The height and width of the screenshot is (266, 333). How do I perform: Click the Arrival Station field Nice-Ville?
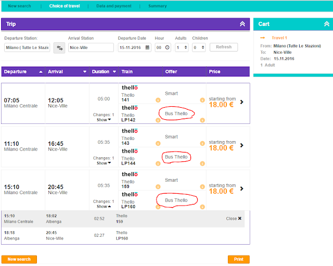coord(91,47)
